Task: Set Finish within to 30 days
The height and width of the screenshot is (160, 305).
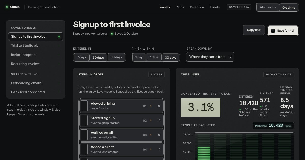Action: point(171,57)
